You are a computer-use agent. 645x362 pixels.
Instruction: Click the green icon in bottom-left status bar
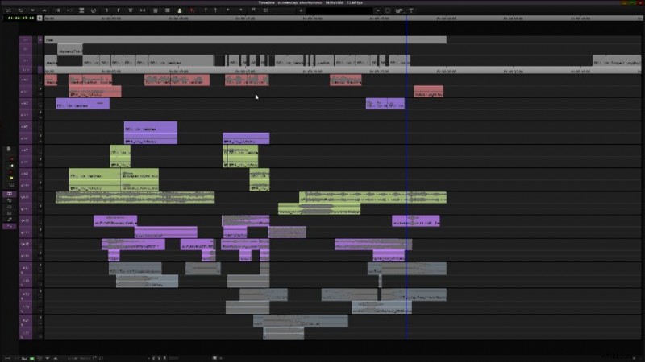32,358
